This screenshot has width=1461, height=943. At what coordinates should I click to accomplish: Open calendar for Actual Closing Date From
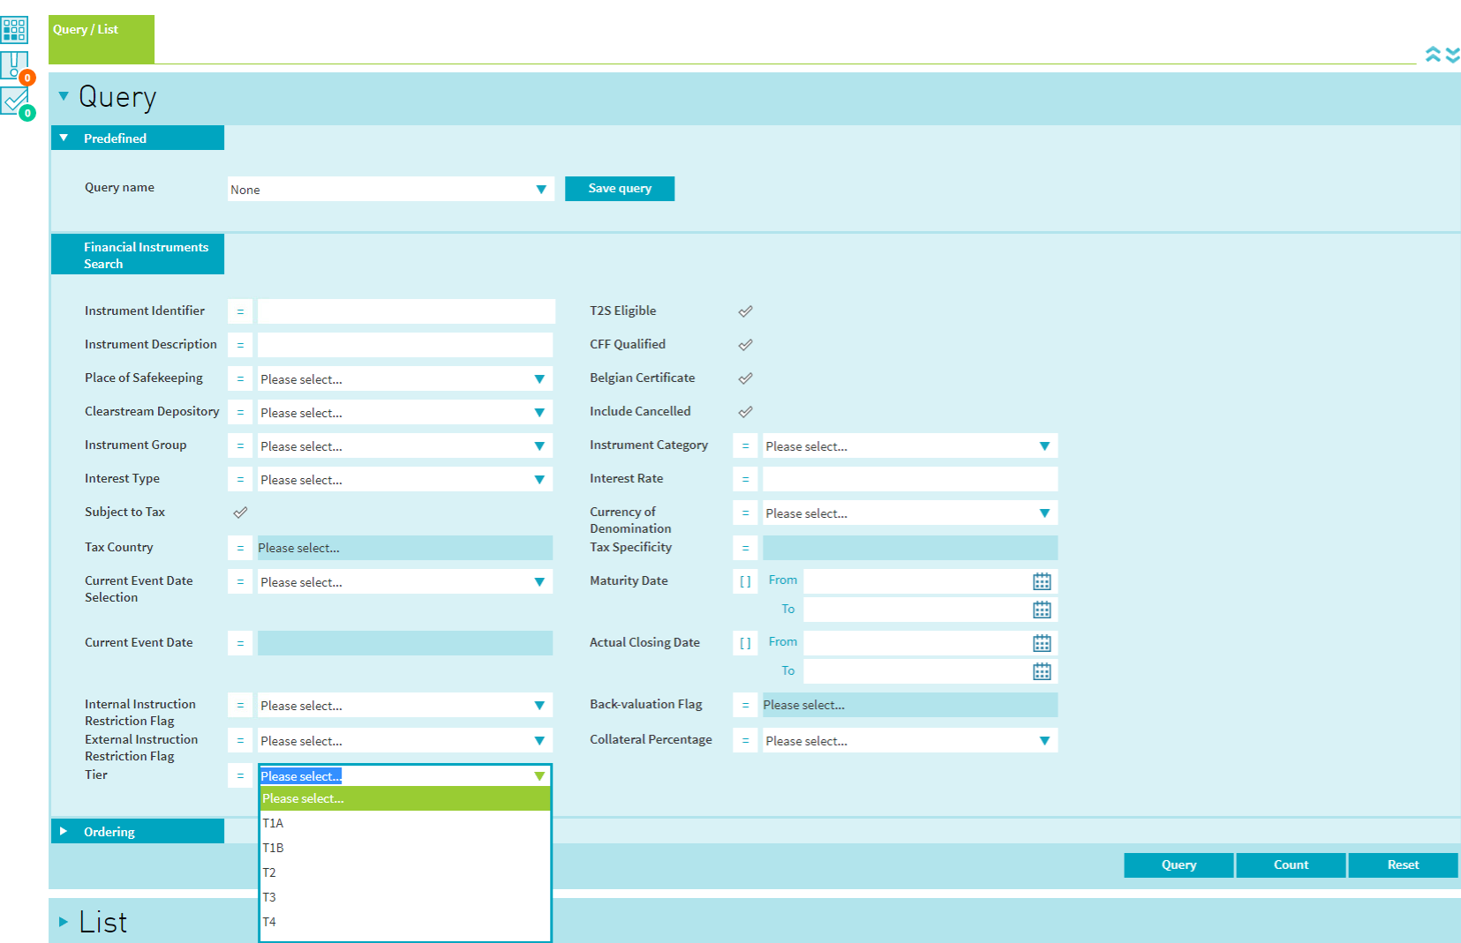coord(1042,643)
